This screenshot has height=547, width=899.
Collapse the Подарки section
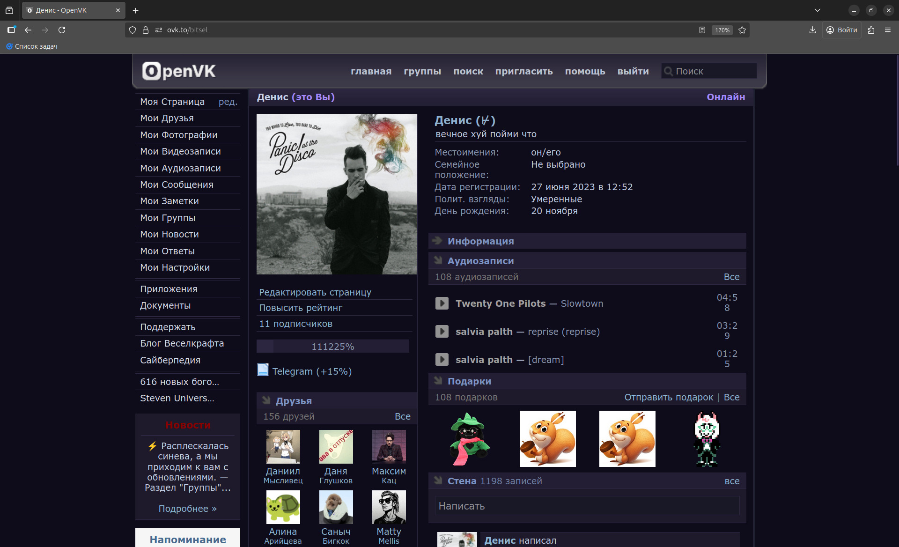pyautogui.click(x=469, y=381)
